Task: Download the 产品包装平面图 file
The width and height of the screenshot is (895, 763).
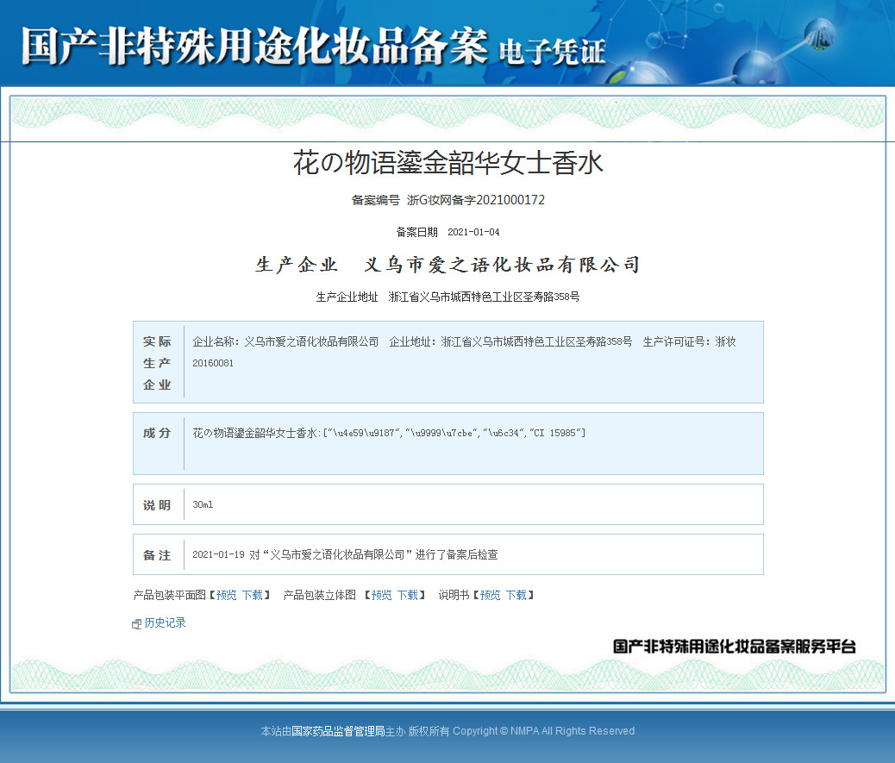Action: point(253,595)
